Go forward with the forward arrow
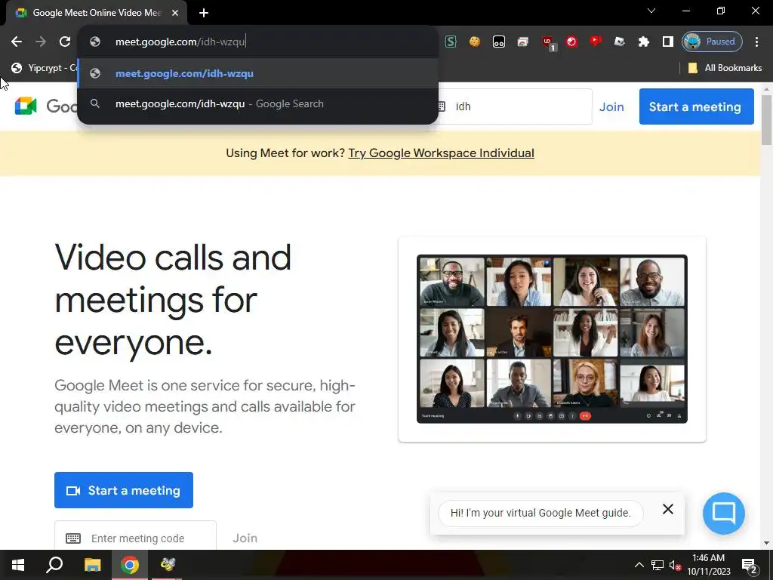Screen dimensions: 773x580 41,42
